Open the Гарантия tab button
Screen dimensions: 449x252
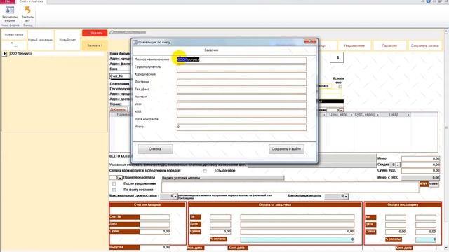point(389,45)
